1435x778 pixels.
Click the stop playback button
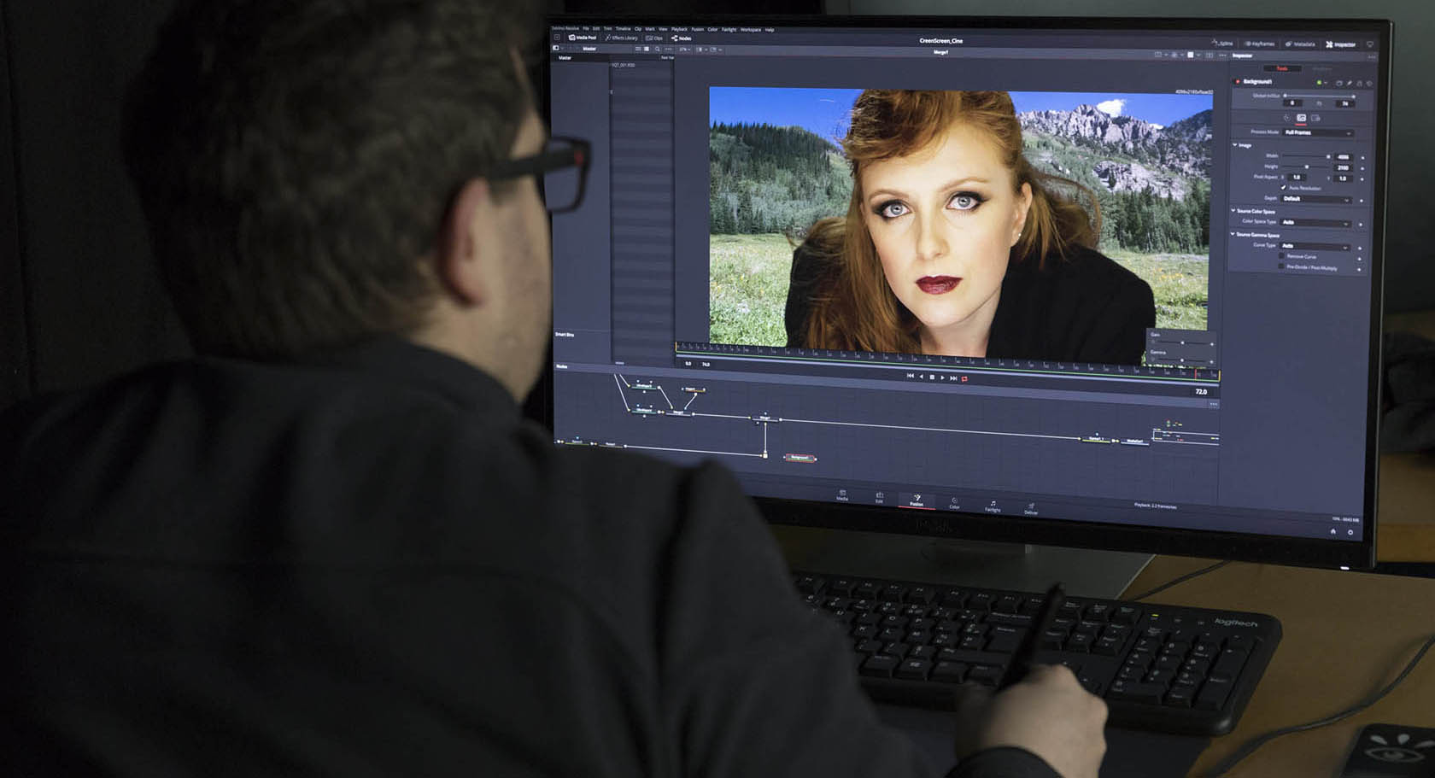(932, 377)
